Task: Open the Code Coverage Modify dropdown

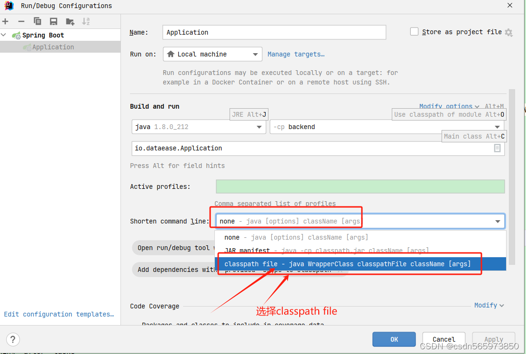Action: click(489, 305)
